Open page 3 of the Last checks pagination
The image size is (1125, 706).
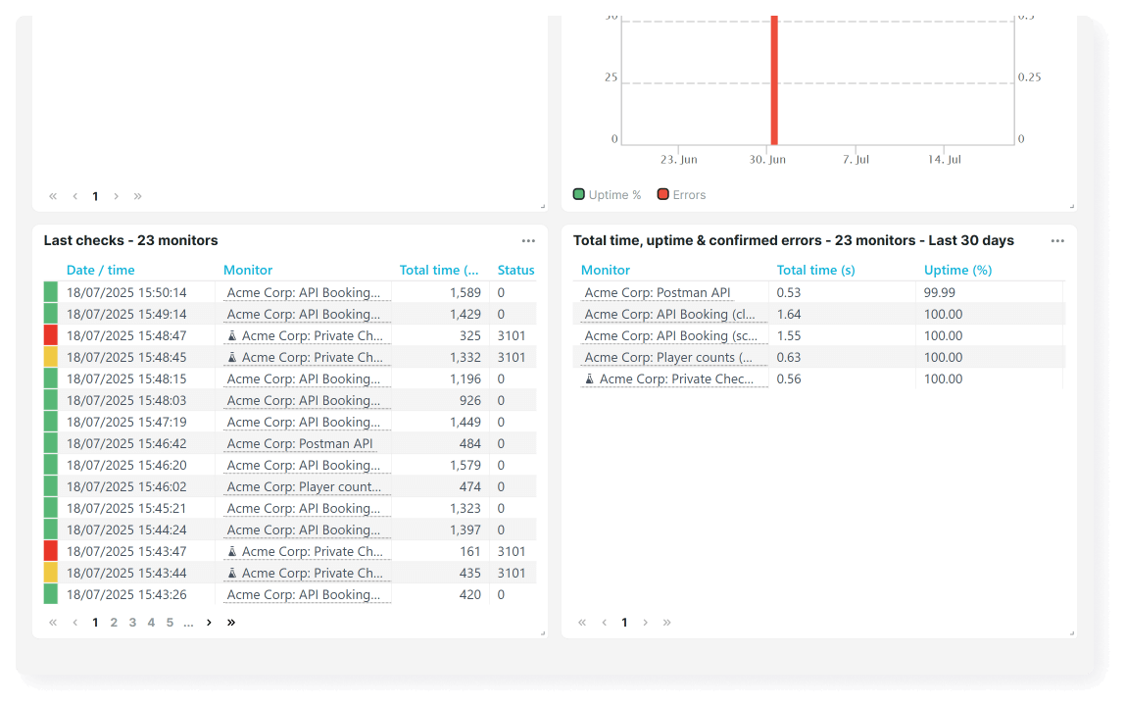pyautogui.click(x=132, y=622)
